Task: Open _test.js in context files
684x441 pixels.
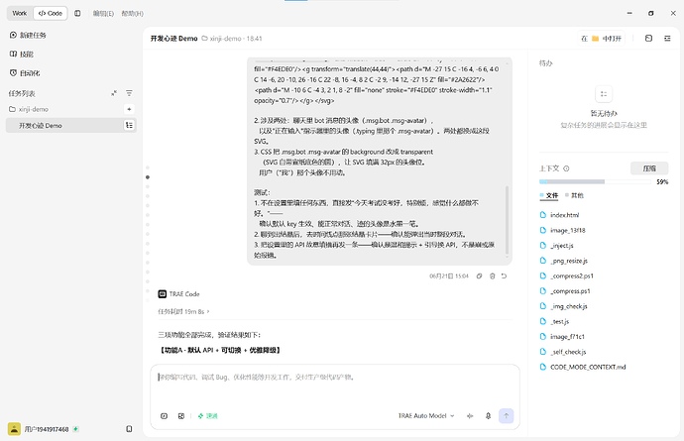Action: (x=555, y=321)
